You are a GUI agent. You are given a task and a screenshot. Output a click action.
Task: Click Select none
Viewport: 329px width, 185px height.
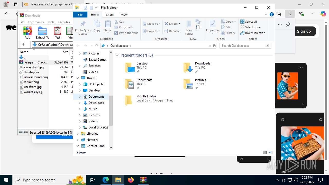250,27
